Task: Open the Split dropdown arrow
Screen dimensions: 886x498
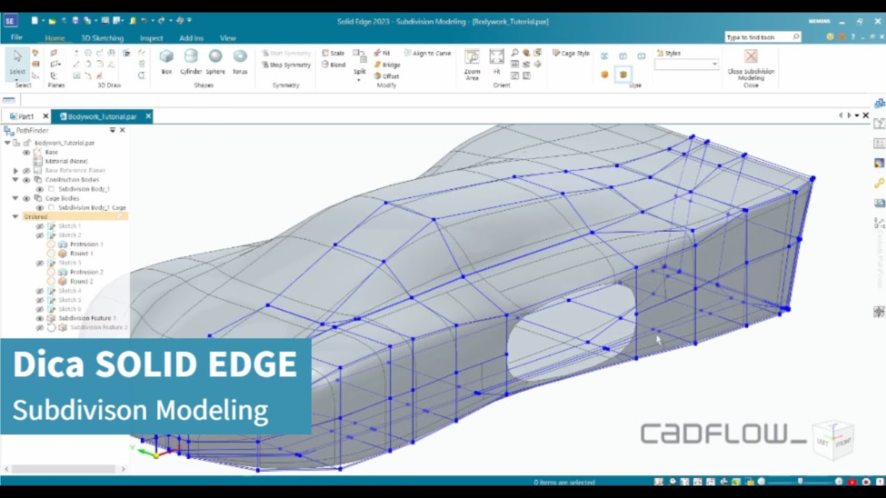Action: pos(359,80)
